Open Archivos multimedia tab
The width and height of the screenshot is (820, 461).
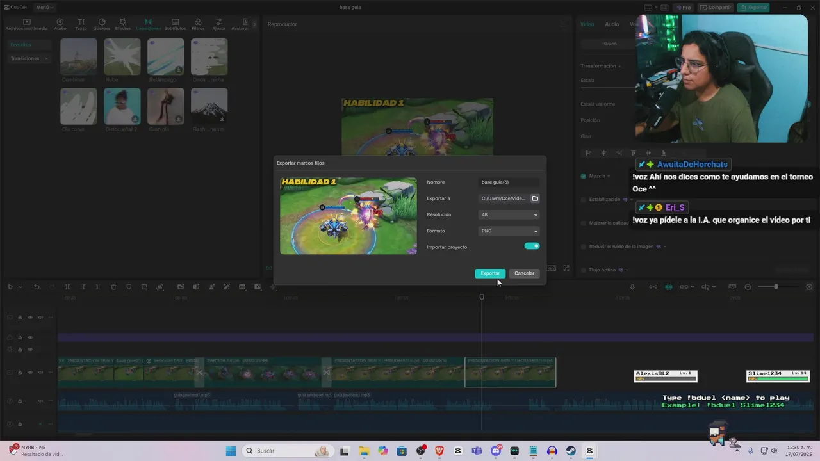click(26, 24)
